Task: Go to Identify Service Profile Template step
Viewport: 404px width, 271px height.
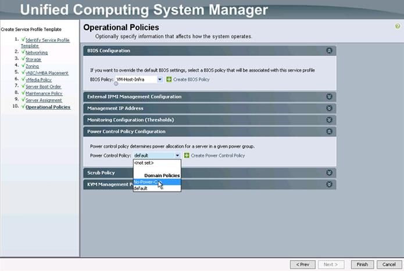Action: 45,43
